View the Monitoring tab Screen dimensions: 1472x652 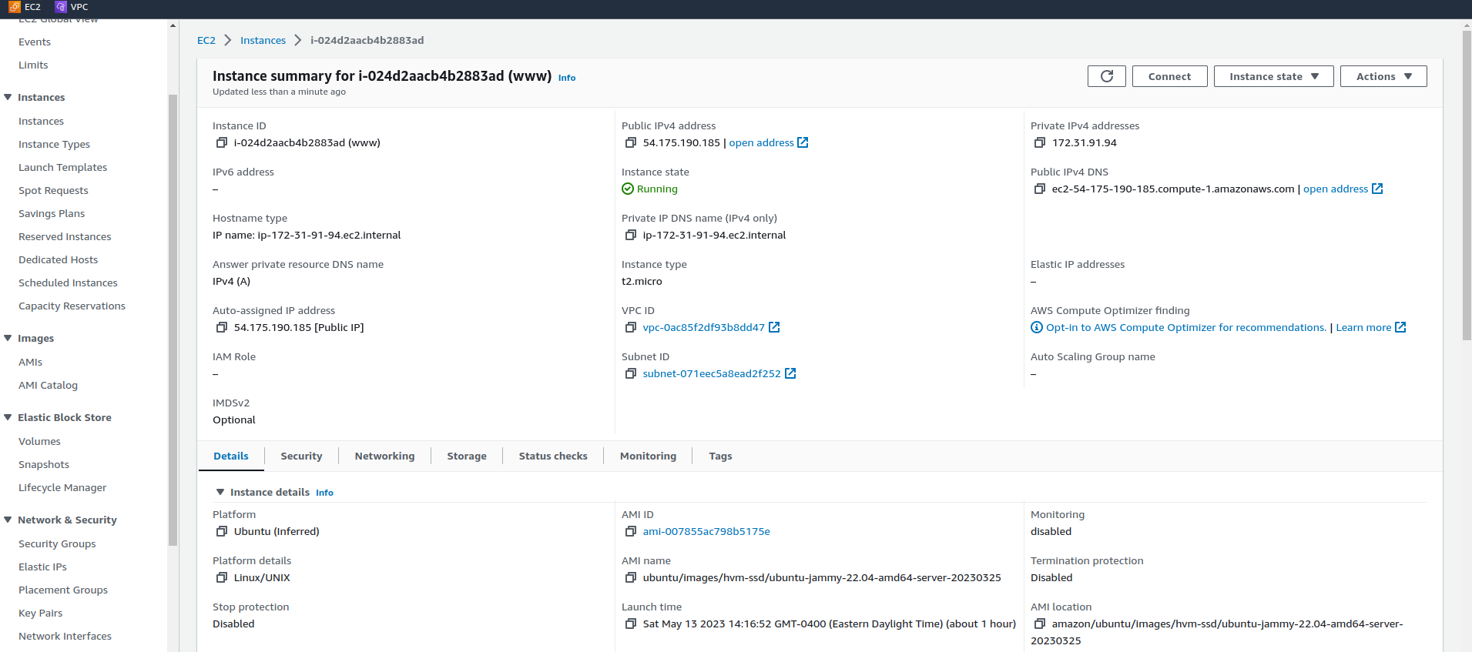coord(648,456)
